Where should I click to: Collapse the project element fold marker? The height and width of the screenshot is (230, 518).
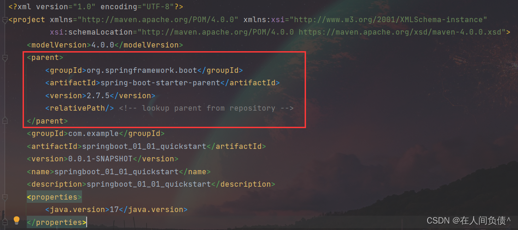tap(5, 21)
